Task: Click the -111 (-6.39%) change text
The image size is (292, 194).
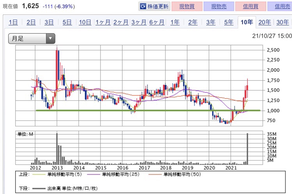Action: 58,7
